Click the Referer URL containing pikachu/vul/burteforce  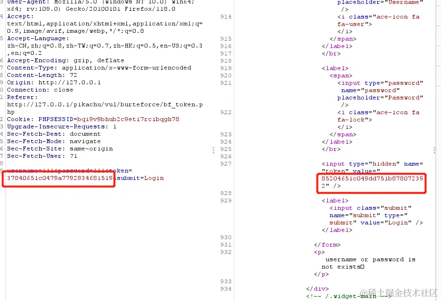(x=105, y=108)
